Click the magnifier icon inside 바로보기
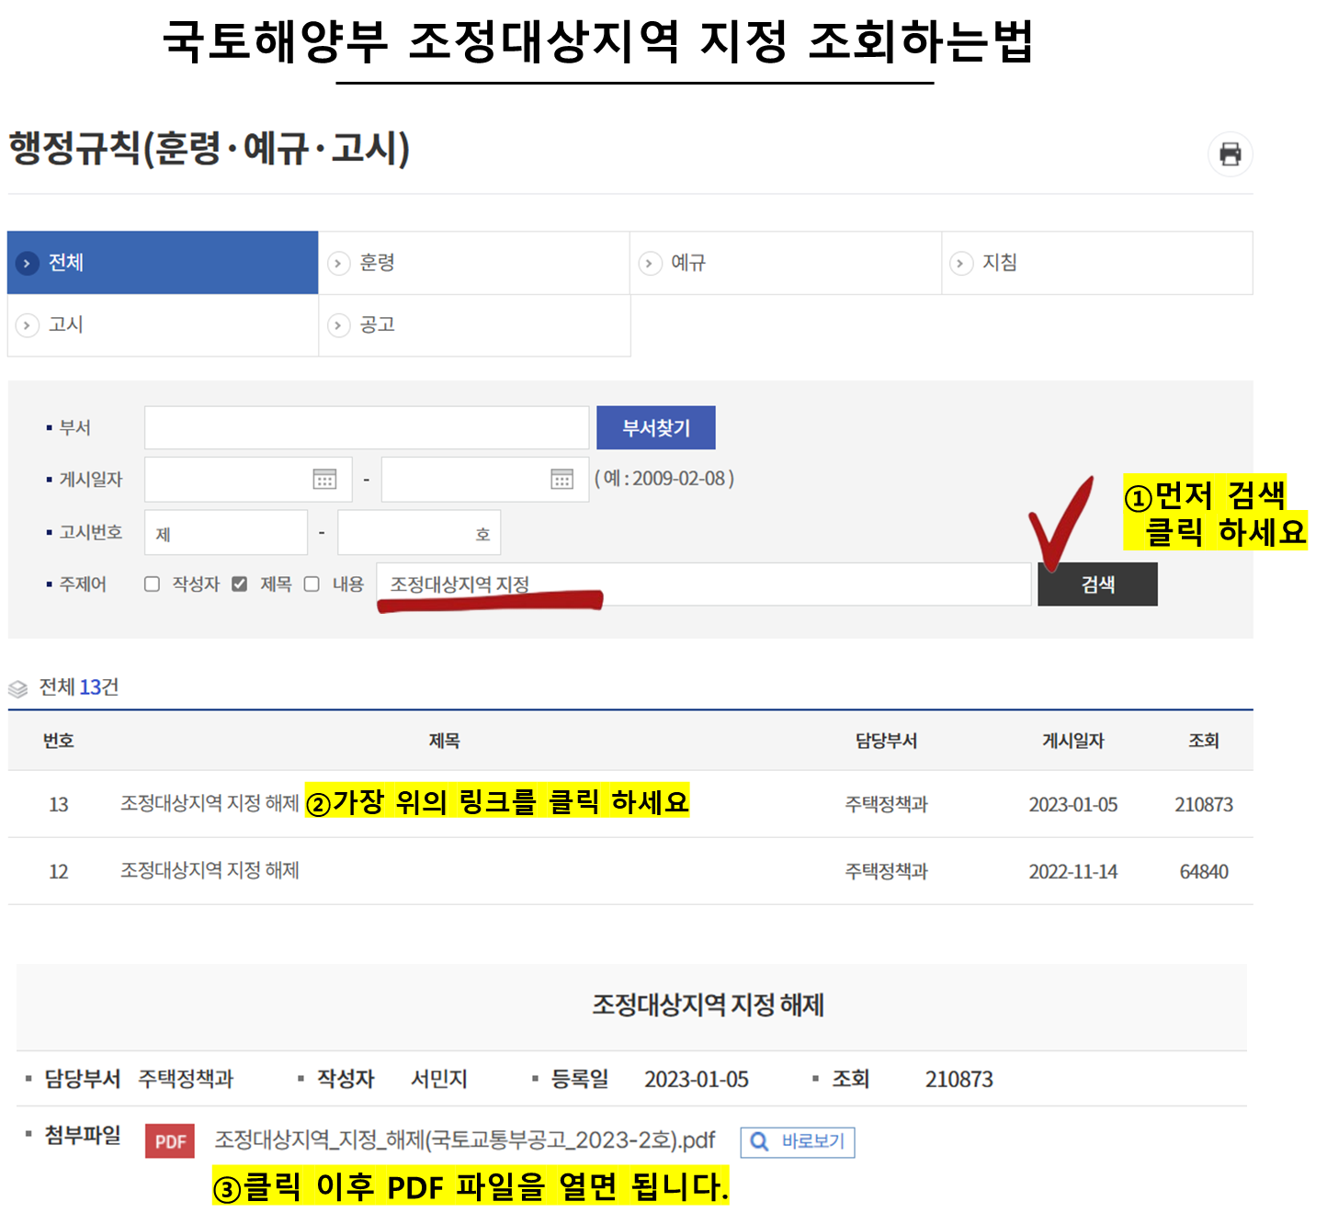Viewport: 1327px width, 1224px height. click(x=759, y=1141)
